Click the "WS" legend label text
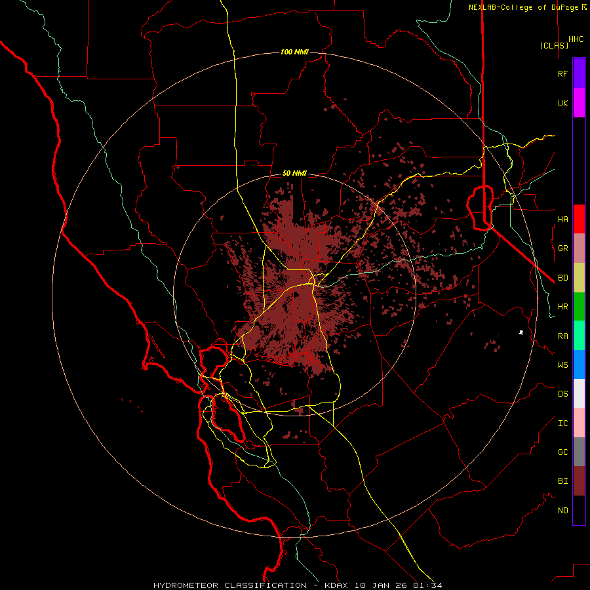This screenshot has width=590, height=590. [562, 365]
